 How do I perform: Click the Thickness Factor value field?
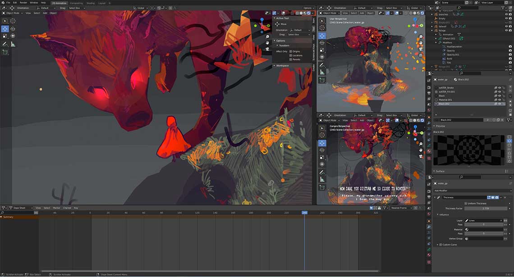pos(485,208)
